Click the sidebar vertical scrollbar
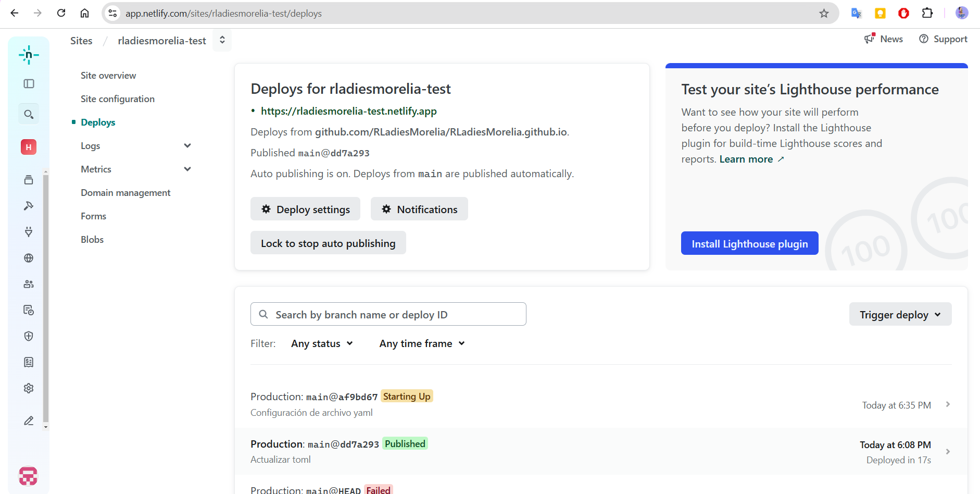The width and height of the screenshot is (980, 494). coord(46,300)
